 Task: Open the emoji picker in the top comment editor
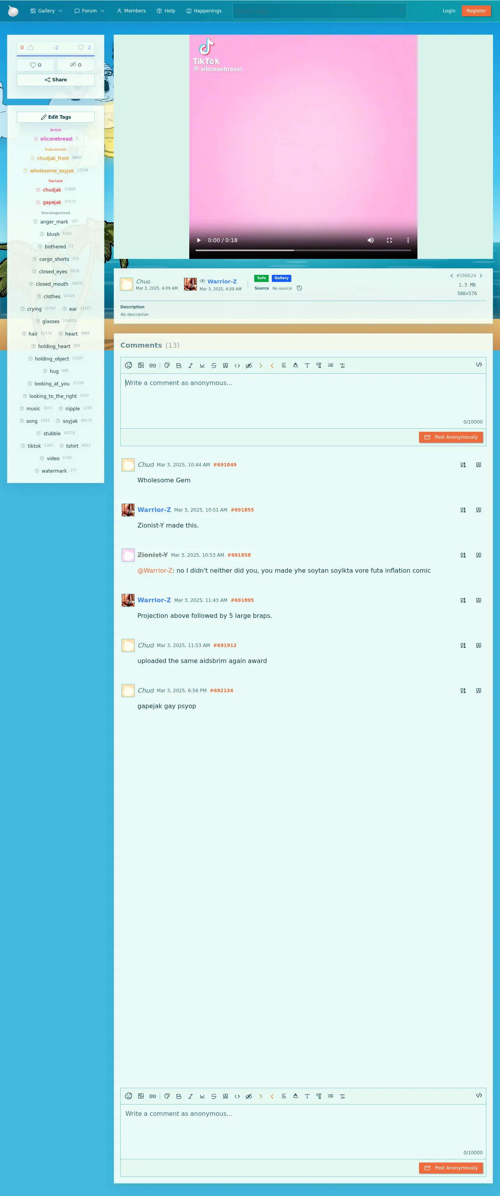(x=129, y=366)
